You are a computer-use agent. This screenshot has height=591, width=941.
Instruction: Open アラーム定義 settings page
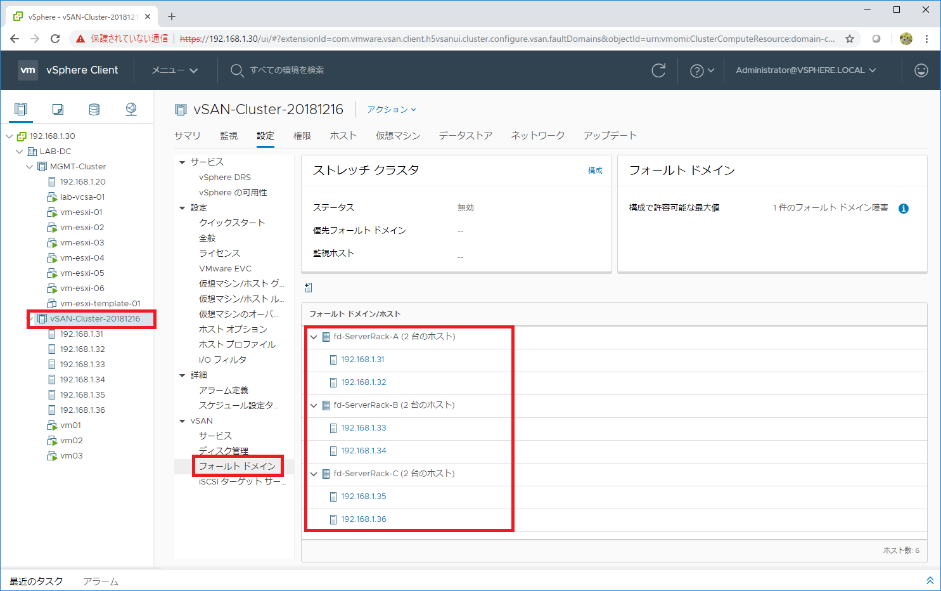pos(224,391)
